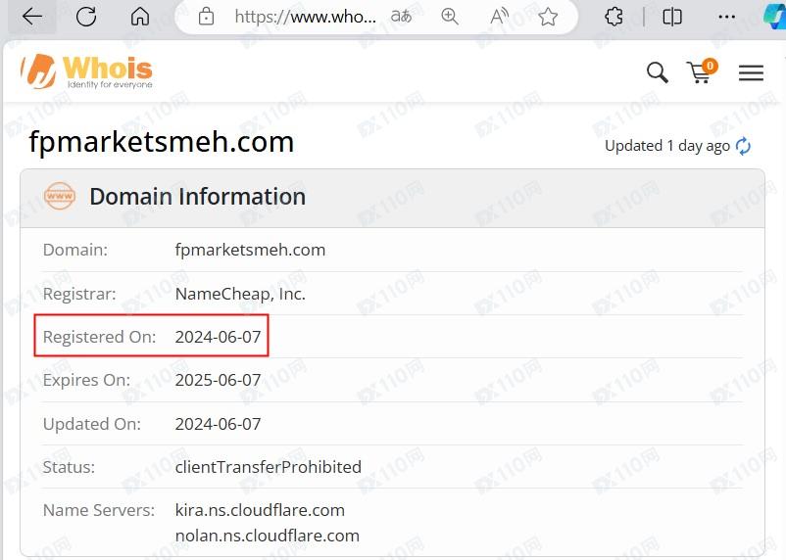This screenshot has height=560, width=786.
Task: Click the URL address field
Action: (x=304, y=17)
